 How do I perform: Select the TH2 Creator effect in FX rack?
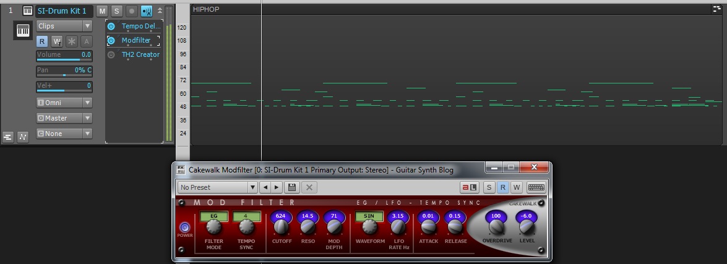click(140, 54)
